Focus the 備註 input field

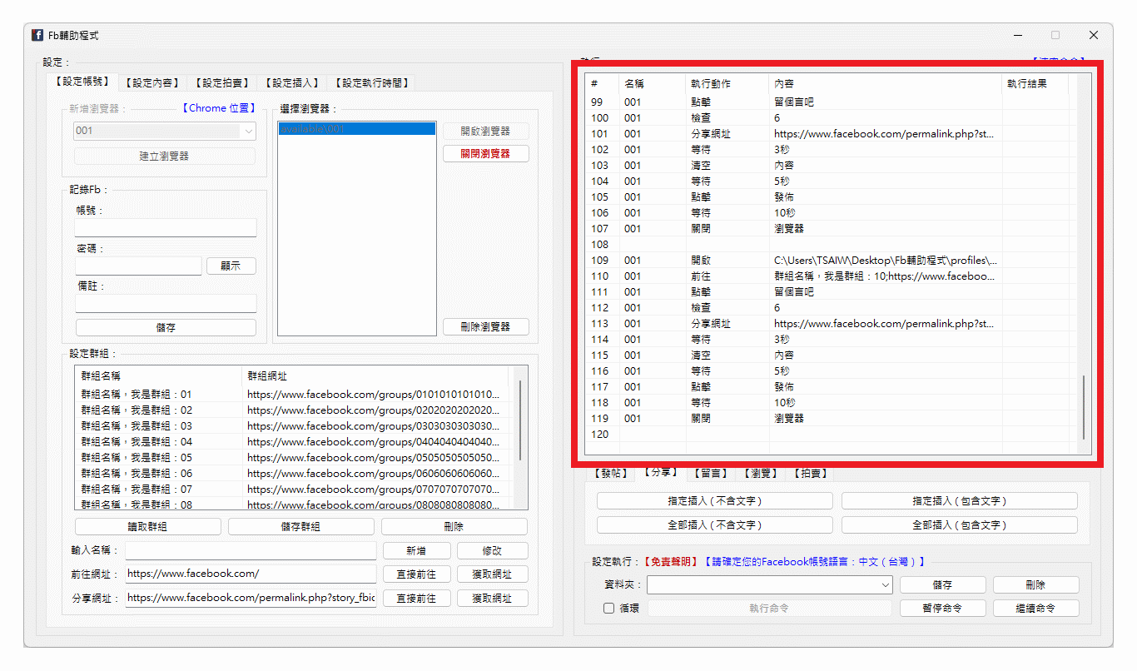click(x=166, y=303)
